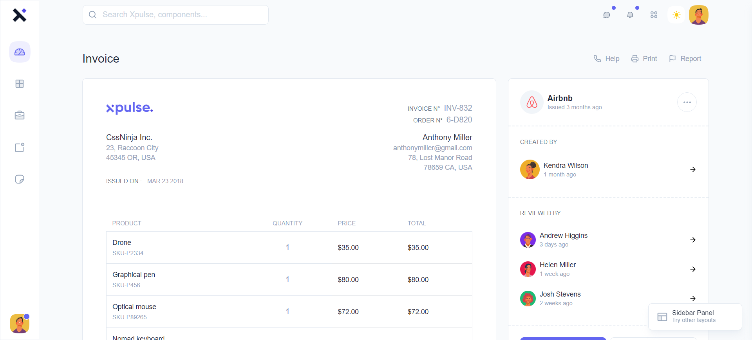
Task: Open the chat messages icon
Action: click(607, 15)
